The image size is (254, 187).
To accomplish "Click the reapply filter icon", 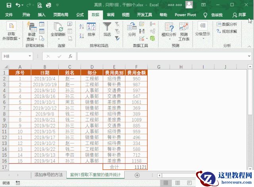I will pyautogui.click(x=117, y=31).
